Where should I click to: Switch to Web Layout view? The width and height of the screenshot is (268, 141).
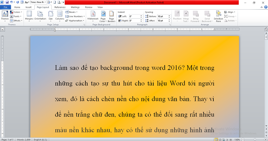point(224,140)
